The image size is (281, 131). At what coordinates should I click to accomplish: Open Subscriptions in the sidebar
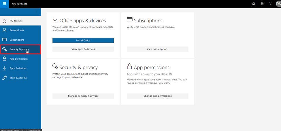click(x=20, y=40)
